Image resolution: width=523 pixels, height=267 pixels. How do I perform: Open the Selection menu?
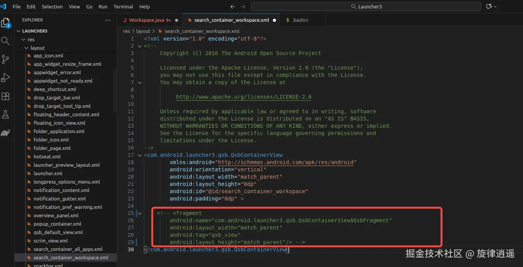(x=52, y=7)
